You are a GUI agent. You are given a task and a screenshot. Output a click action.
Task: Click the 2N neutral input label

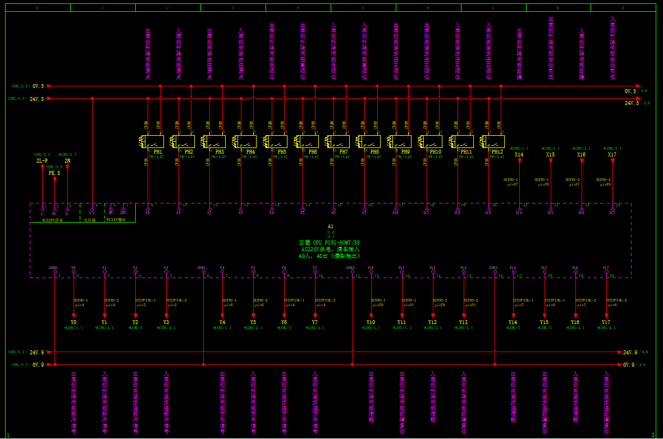pyautogui.click(x=67, y=161)
